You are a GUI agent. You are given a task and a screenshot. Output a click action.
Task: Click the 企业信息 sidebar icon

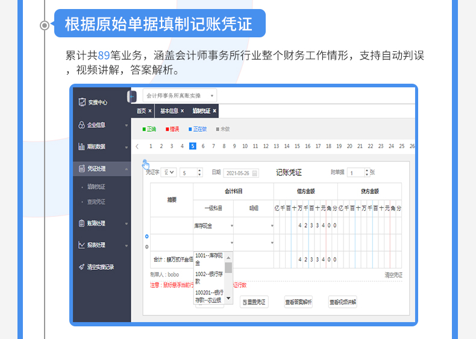[x=81, y=125]
